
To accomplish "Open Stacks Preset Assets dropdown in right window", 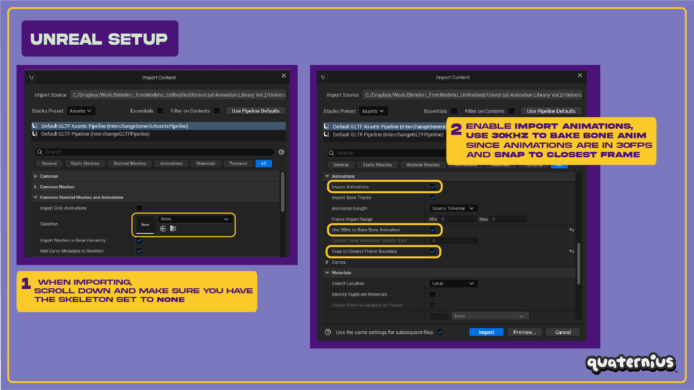I will pos(374,111).
